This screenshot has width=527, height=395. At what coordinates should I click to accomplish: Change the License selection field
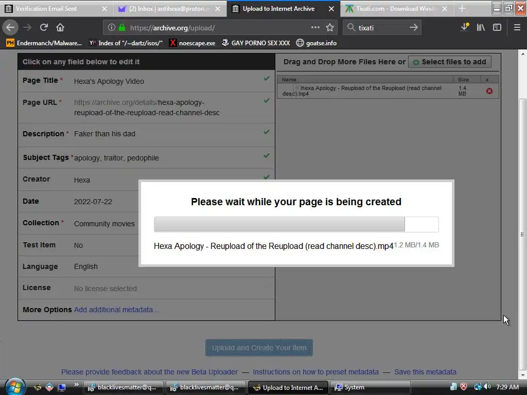click(x=105, y=289)
